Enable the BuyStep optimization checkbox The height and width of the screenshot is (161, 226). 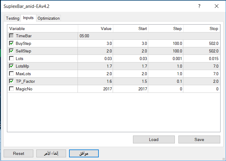pos(12,43)
